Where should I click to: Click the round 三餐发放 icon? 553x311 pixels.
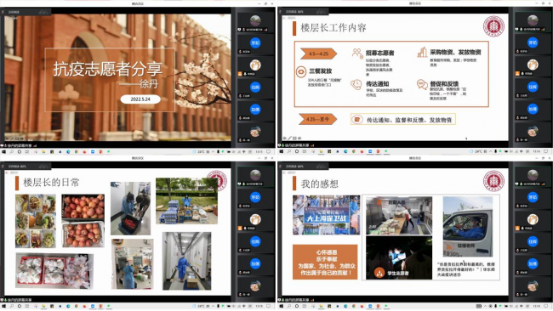(x=301, y=71)
